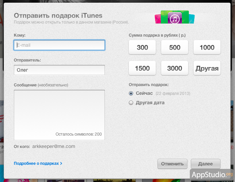Open the Другая custom amount option
Viewport: 235px width, 182px height.
pos(207,68)
